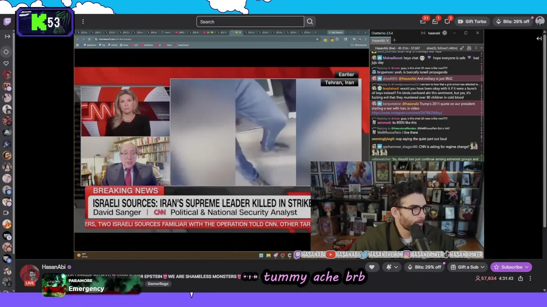Open the Browse compass icon in sidebar
This screenshot has width=547, height=307.
(6, 52)
